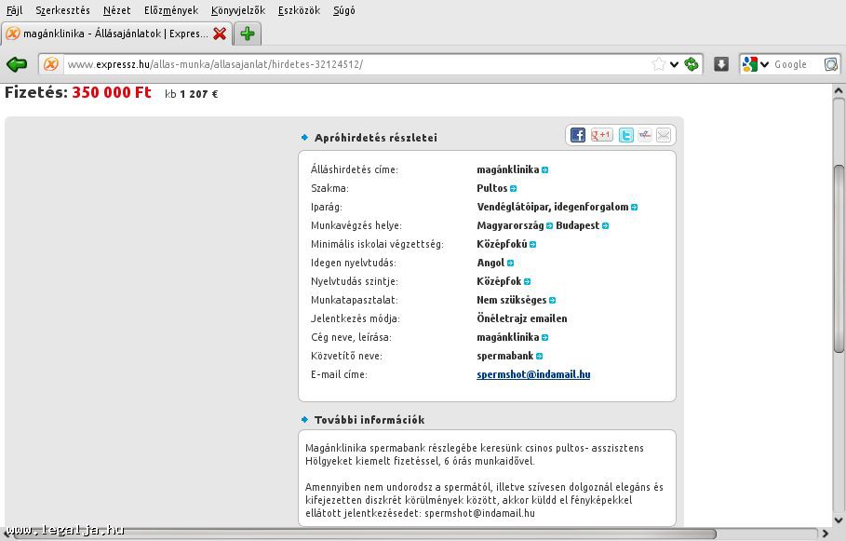
Task: Click the Munkavégzés helye label
Action: [x=356, y=225]
